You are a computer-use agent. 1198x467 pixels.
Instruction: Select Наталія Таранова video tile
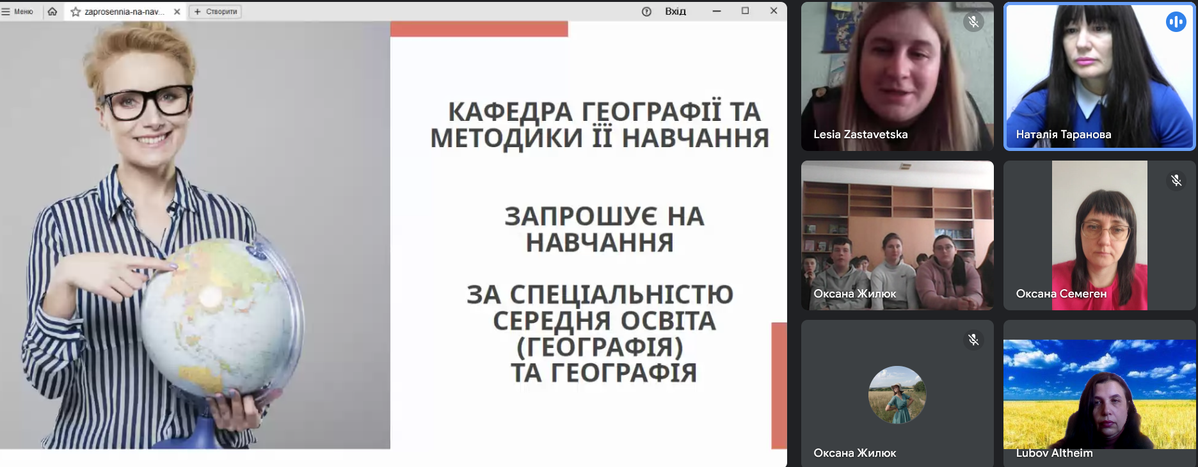pyautogui.click(x=1099, y=76)
